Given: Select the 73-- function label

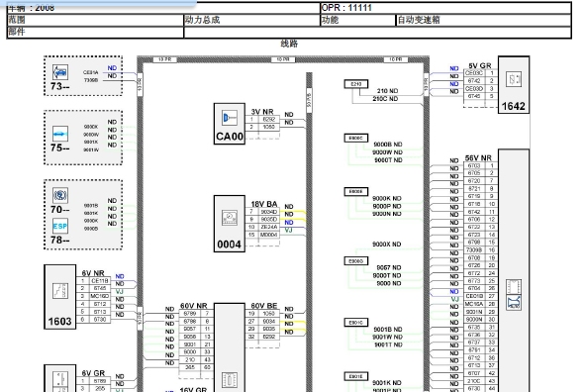Looking at the screenshot, I should [x=59, y=86].
